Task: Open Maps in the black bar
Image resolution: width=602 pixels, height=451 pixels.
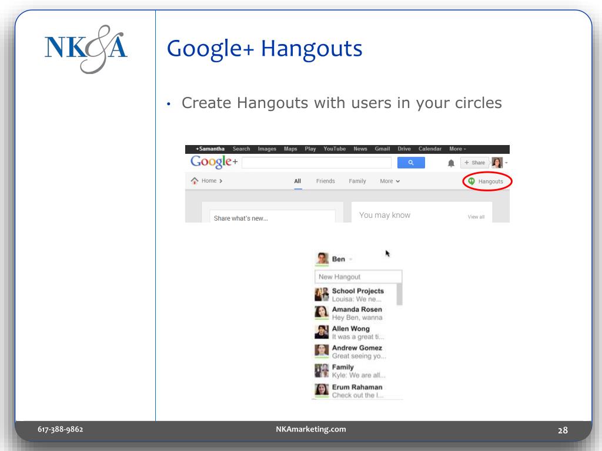Action: [x=290, y=149]
